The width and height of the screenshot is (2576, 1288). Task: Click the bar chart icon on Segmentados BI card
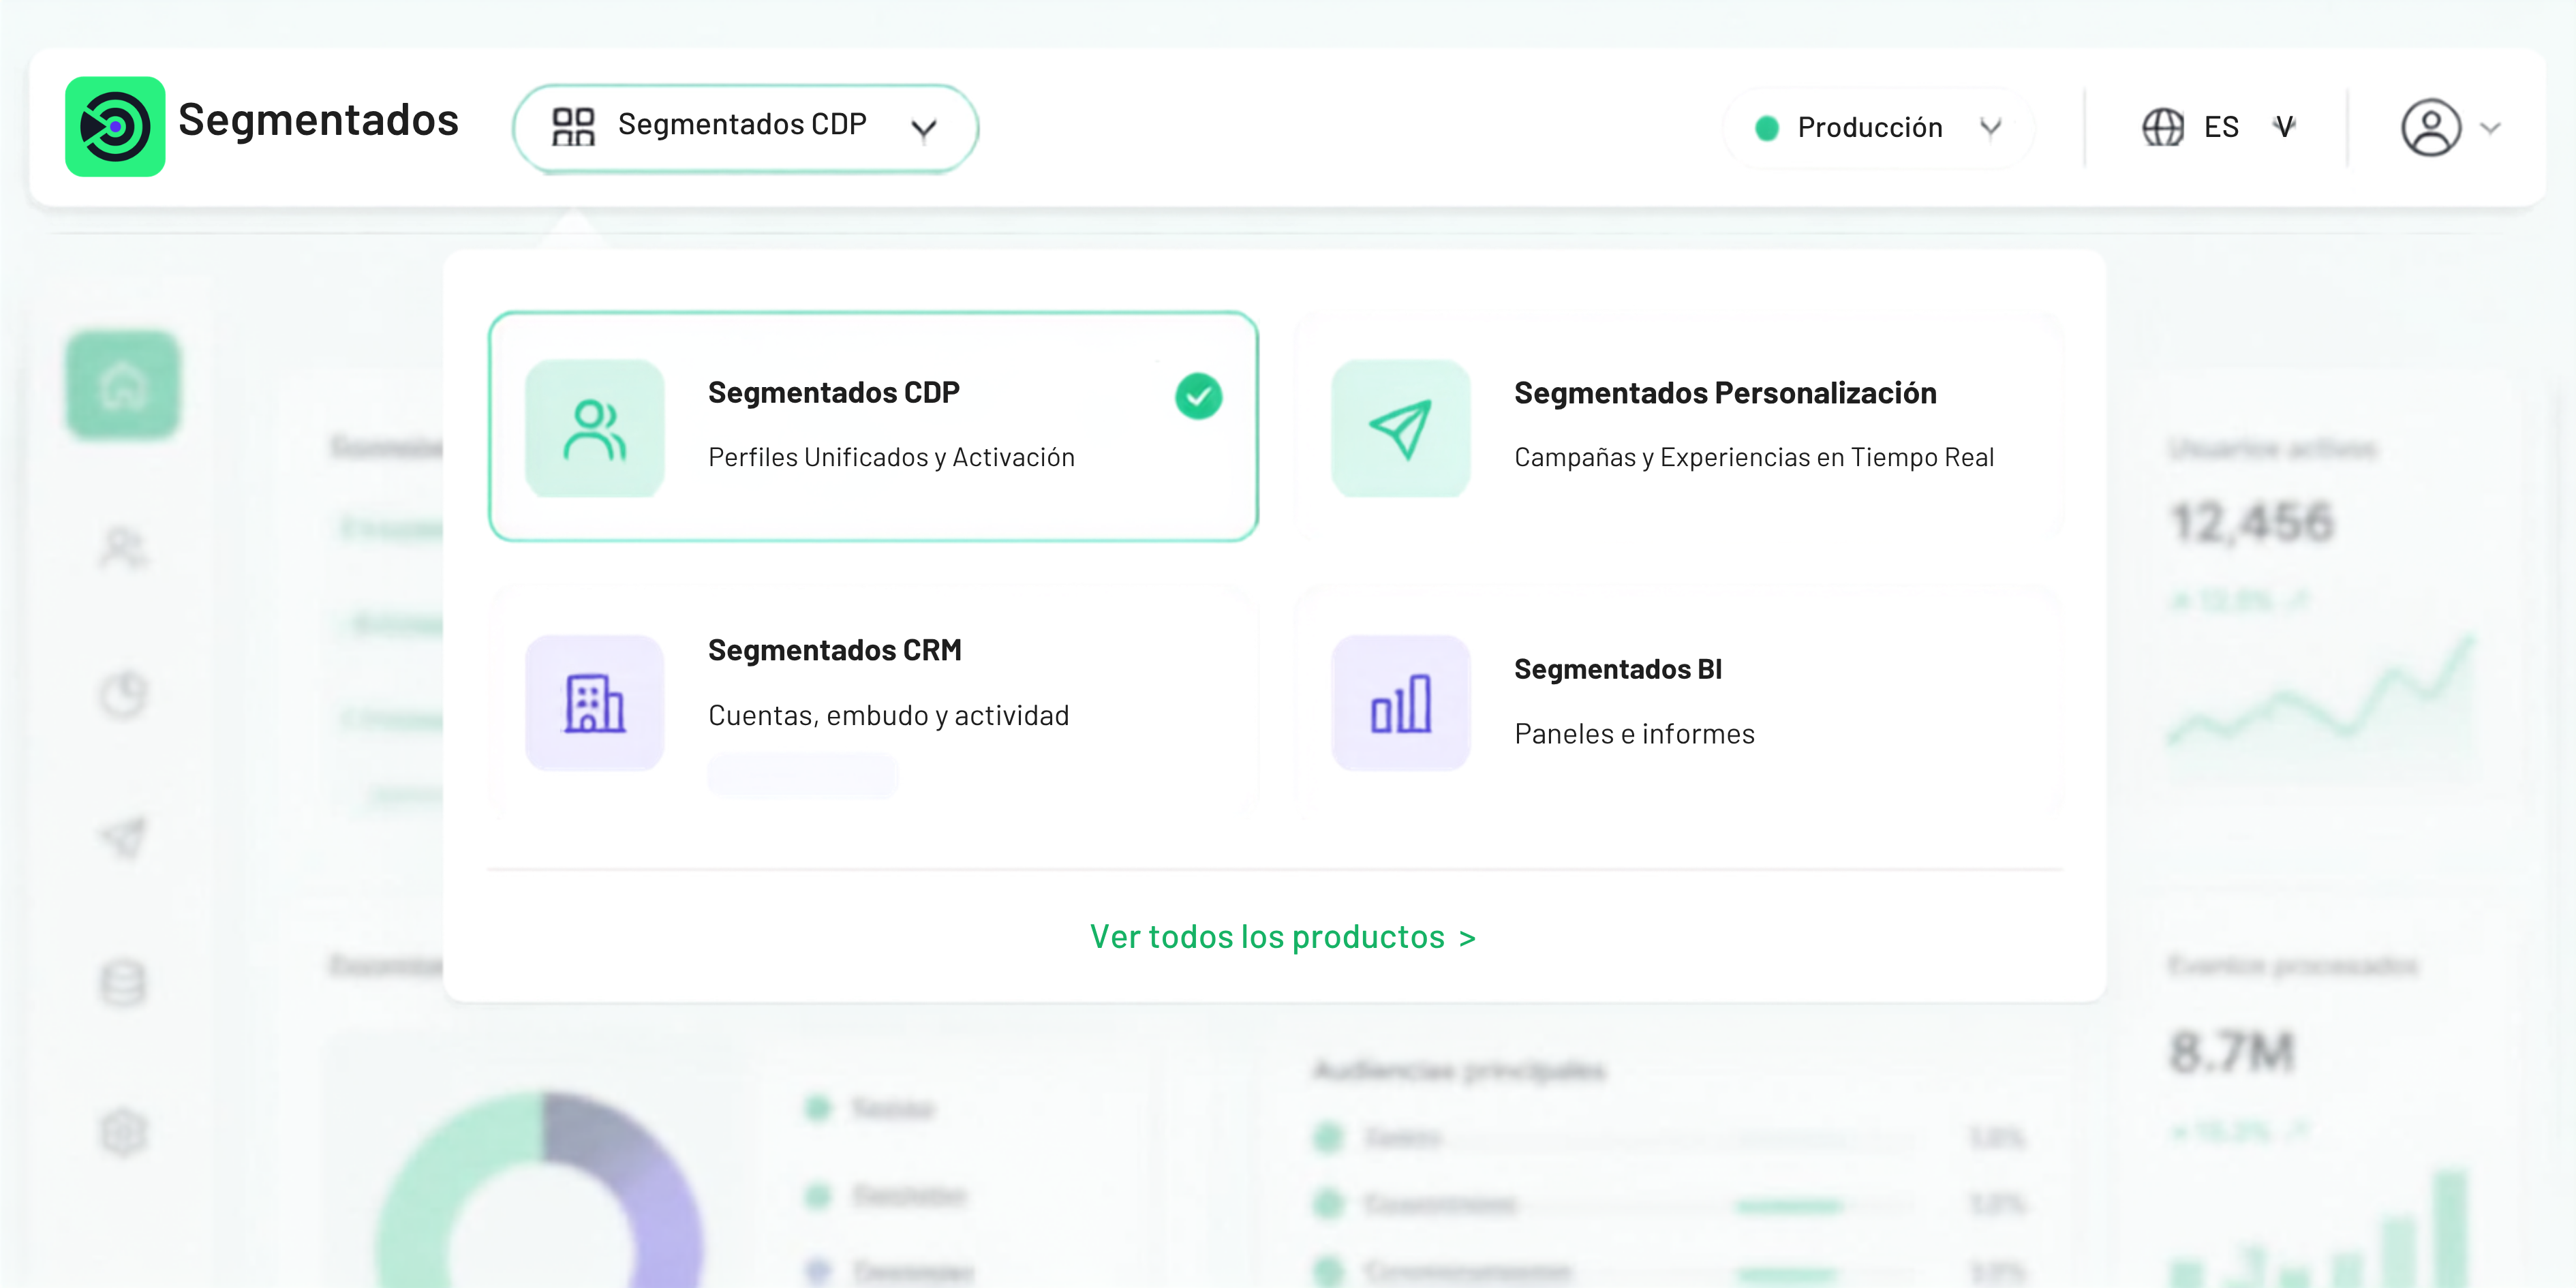(1401, 703)
